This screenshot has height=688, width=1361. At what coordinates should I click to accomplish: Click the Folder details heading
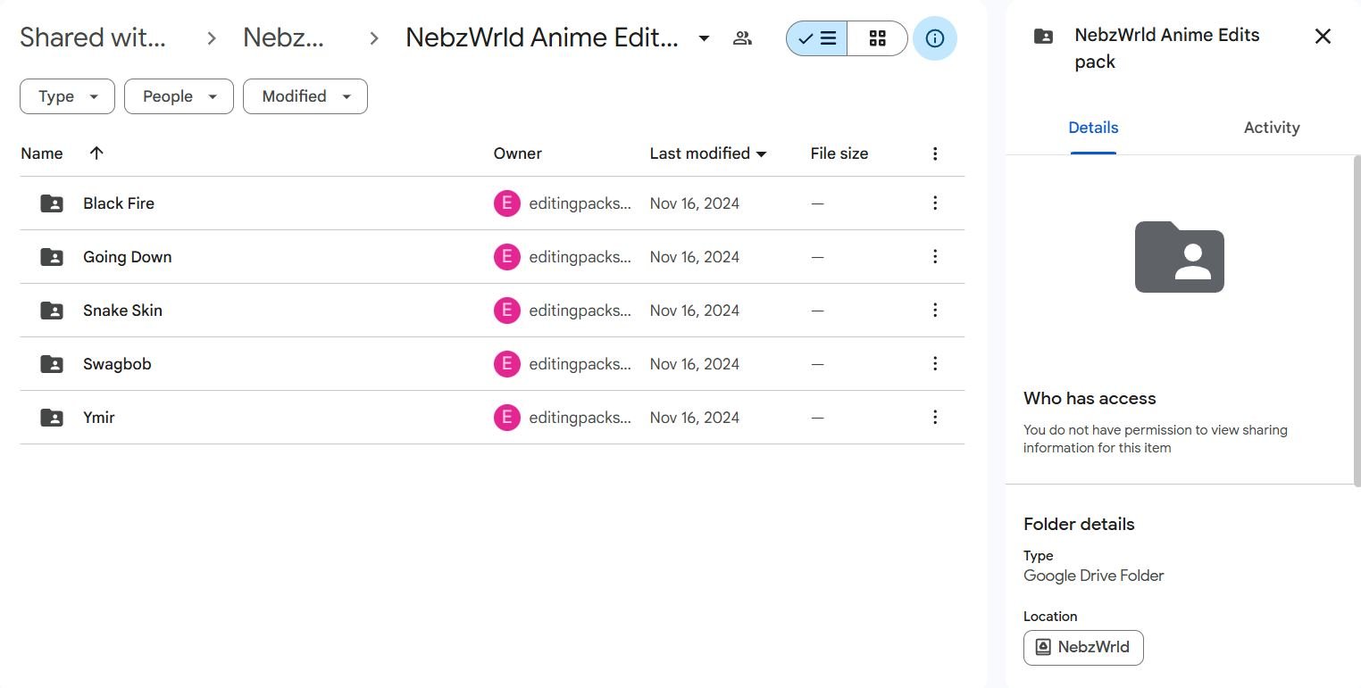(x=1079, y=525)
